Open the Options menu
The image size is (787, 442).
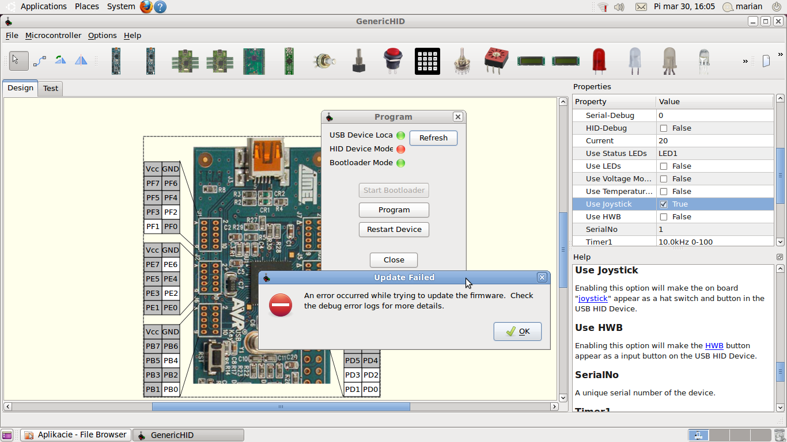click(102, 35)
